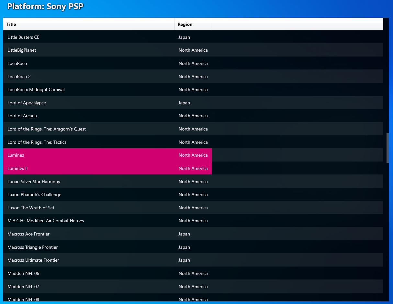Click the highlighted Lumines II title

click(x=17, y=168)
